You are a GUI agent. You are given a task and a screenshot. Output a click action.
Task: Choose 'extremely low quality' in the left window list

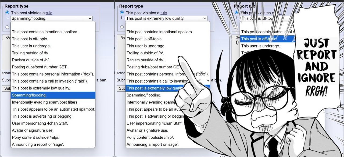pos(53,88)
